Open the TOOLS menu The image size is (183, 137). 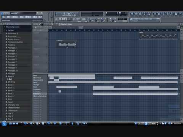point(35,17)
